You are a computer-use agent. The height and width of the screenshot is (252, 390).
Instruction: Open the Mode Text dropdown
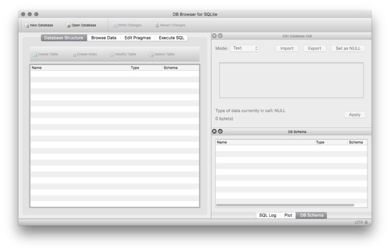(244, 48)
